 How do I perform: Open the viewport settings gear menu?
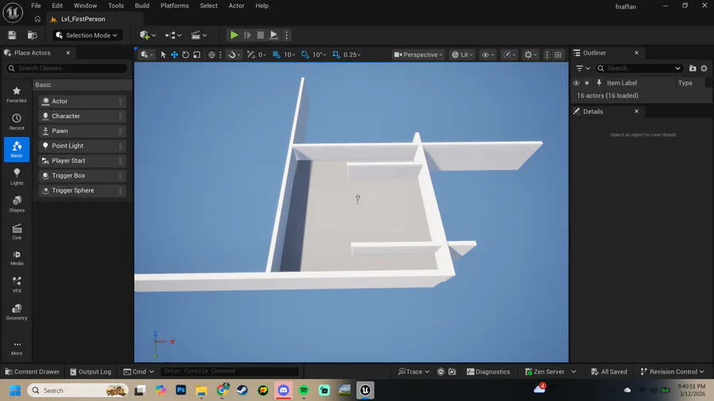point(531,55)
